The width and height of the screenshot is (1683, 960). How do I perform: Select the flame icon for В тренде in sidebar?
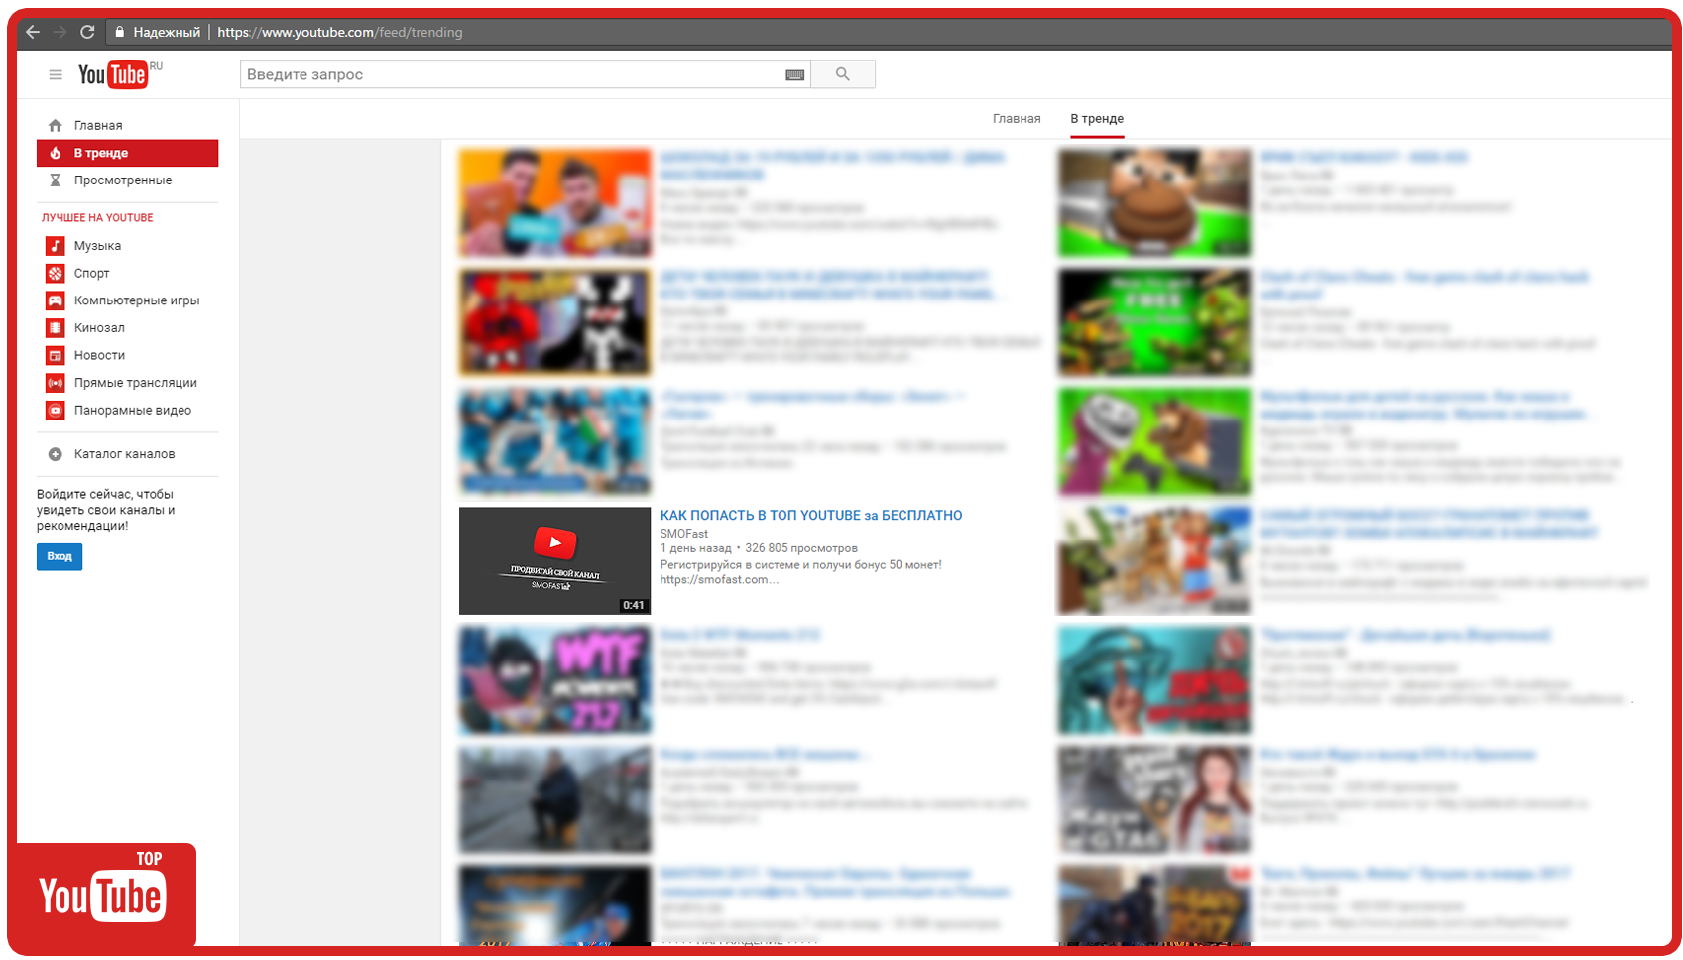tap(56, 153)
